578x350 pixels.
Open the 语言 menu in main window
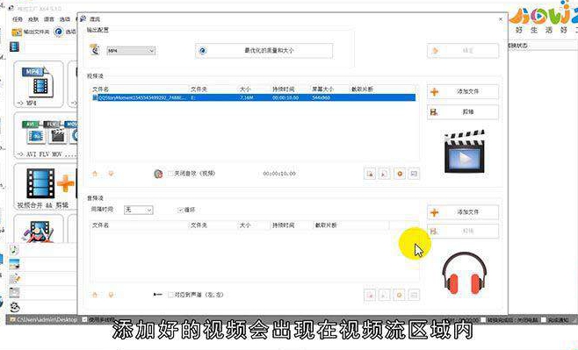coord(49,19)
